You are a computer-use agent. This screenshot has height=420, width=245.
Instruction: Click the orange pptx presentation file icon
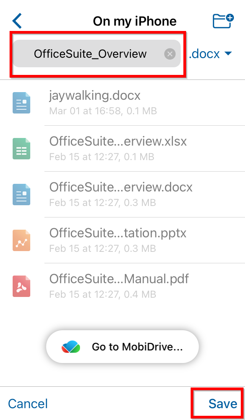pyautogui.click(x=21, y=240)
